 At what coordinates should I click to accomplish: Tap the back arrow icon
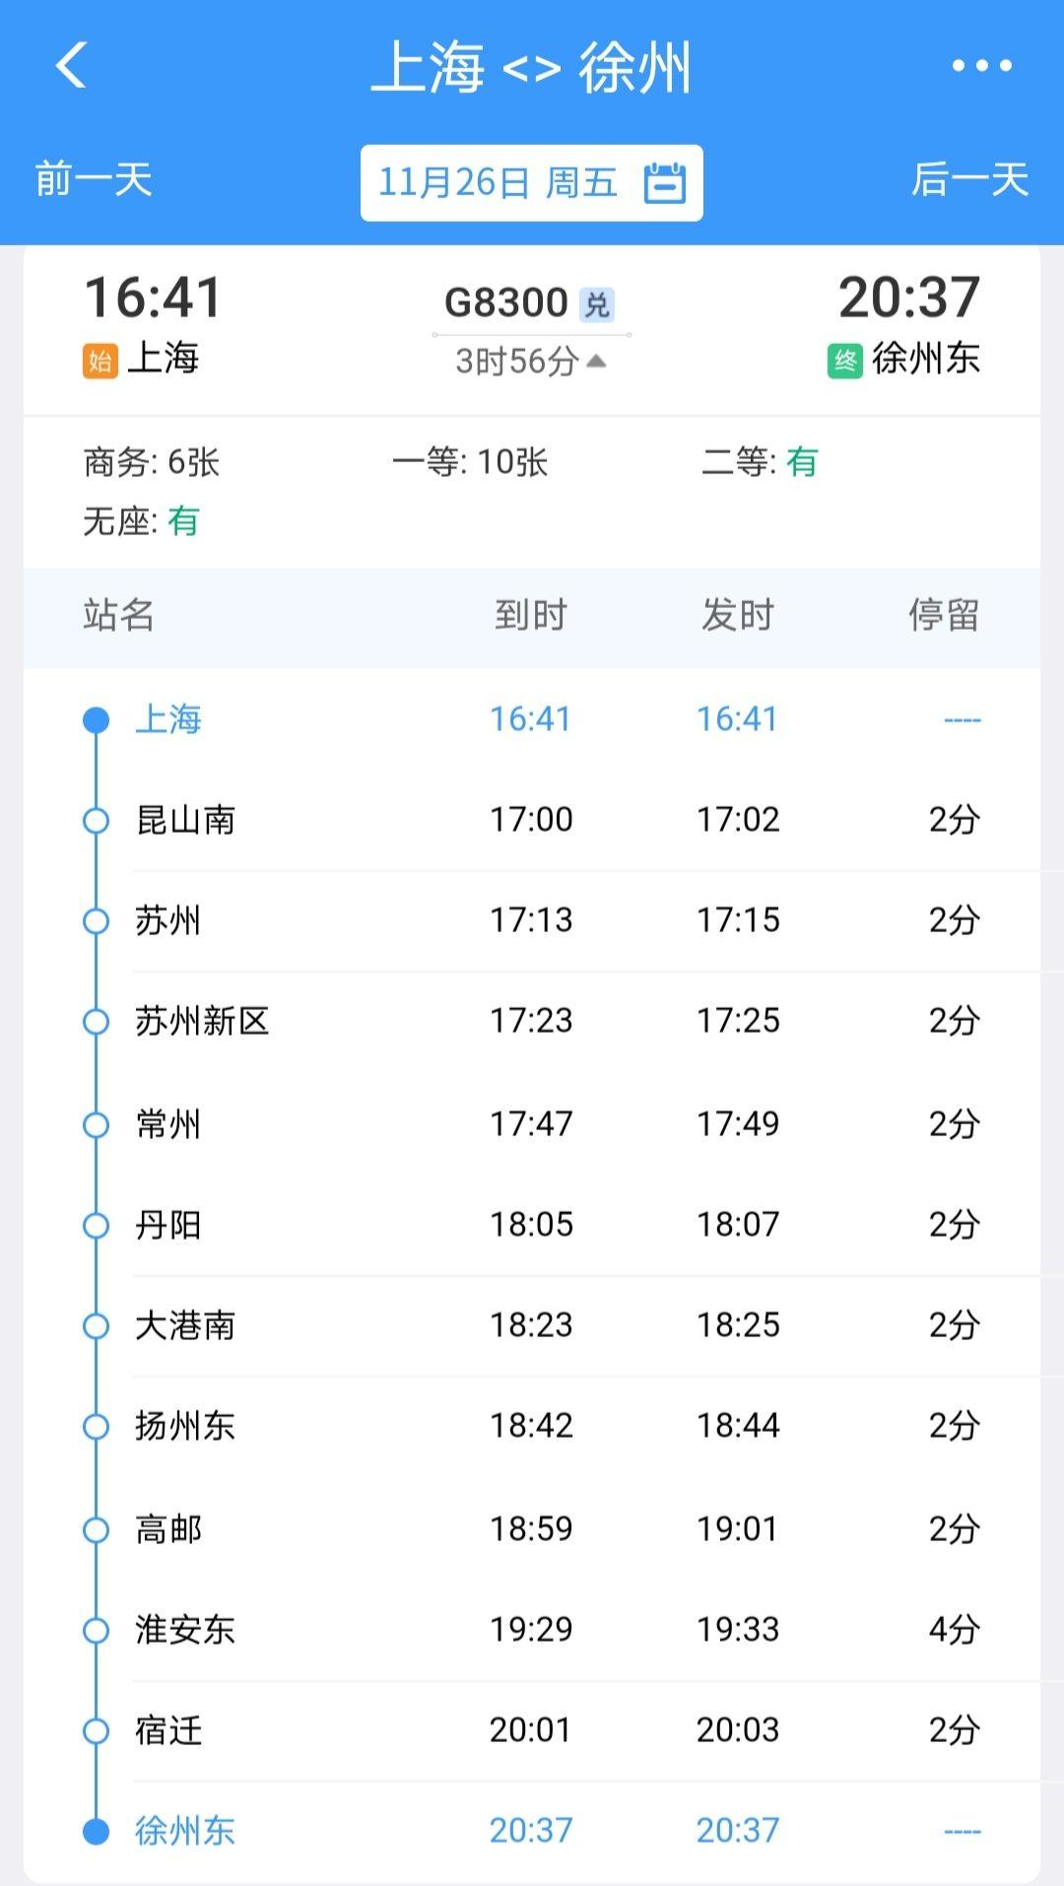click(x=72, y=65)
